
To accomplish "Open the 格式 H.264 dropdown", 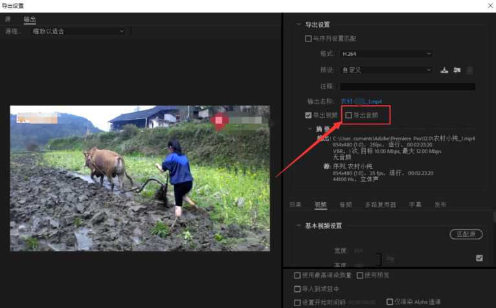I will [x=386, y=54].
